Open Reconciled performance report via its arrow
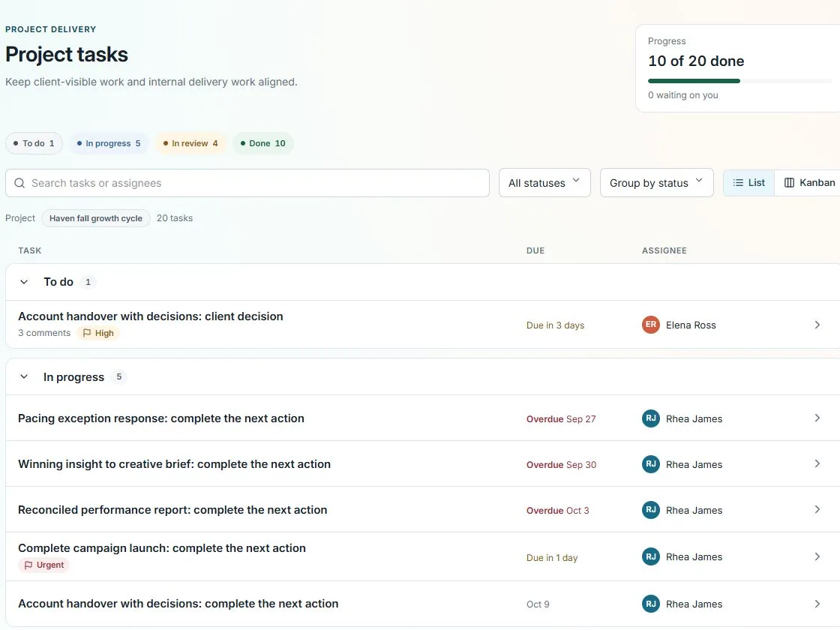Viewport: 840px width, 630px height. coord(817,509)
